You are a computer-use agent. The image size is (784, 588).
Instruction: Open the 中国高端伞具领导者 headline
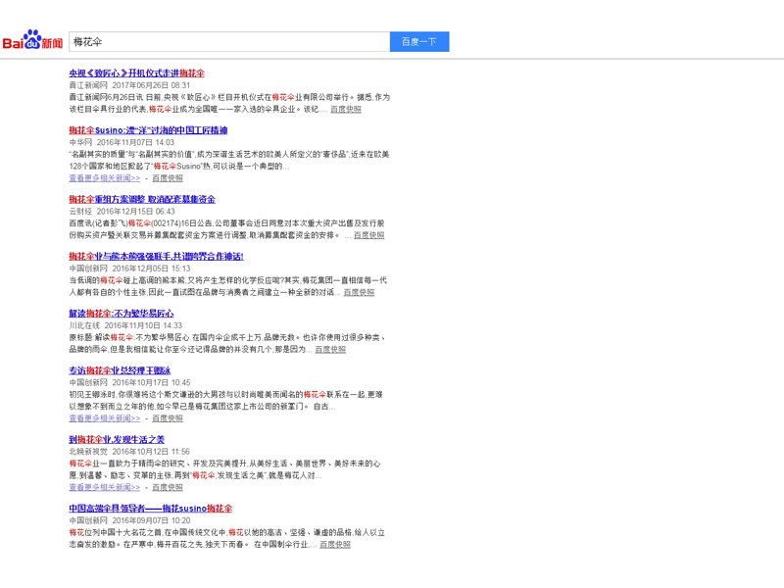point(150,509)
